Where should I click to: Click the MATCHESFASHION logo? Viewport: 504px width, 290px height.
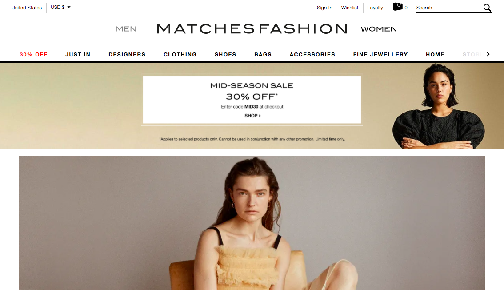coord(252,29)
